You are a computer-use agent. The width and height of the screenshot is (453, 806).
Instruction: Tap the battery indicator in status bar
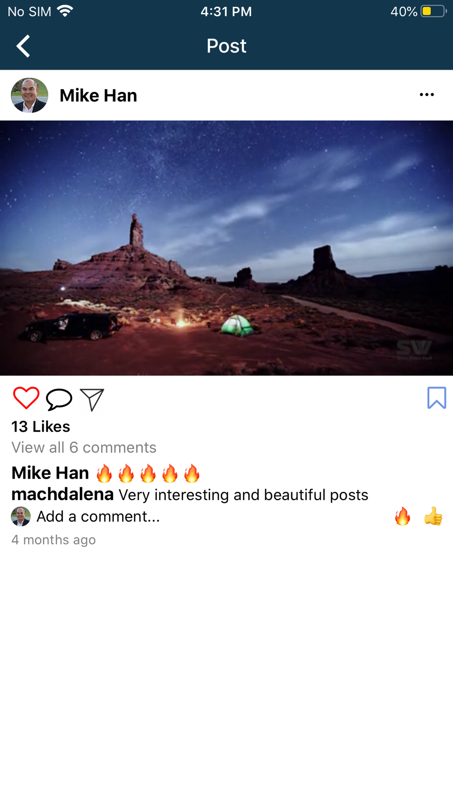tap(434, 11)
